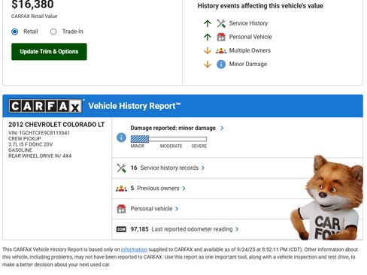Click 'REAR WHEEL DRIVE W/ 4X4' text
Screen dimensions: 367x275
40,156
